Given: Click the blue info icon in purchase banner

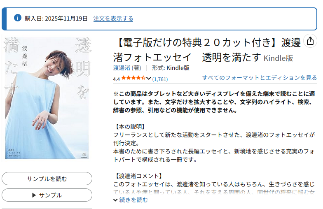Looking at the screenshot, I should [18, 18].
